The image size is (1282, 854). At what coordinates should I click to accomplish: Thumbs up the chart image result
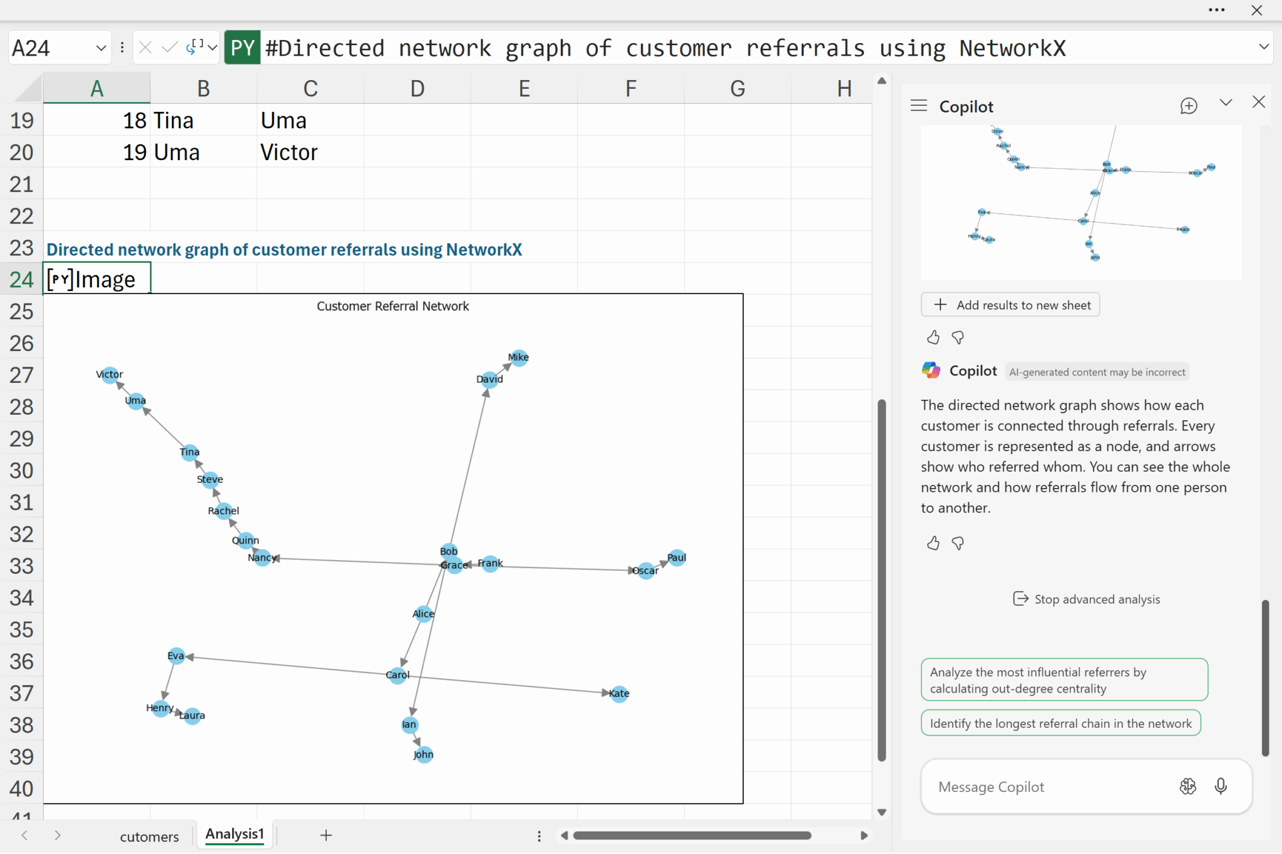933,338
